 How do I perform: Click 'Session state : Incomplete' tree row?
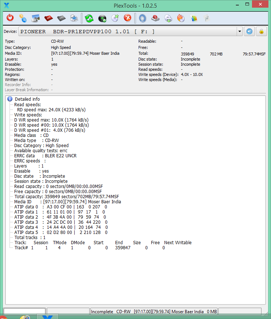click(x=41, y=181)
